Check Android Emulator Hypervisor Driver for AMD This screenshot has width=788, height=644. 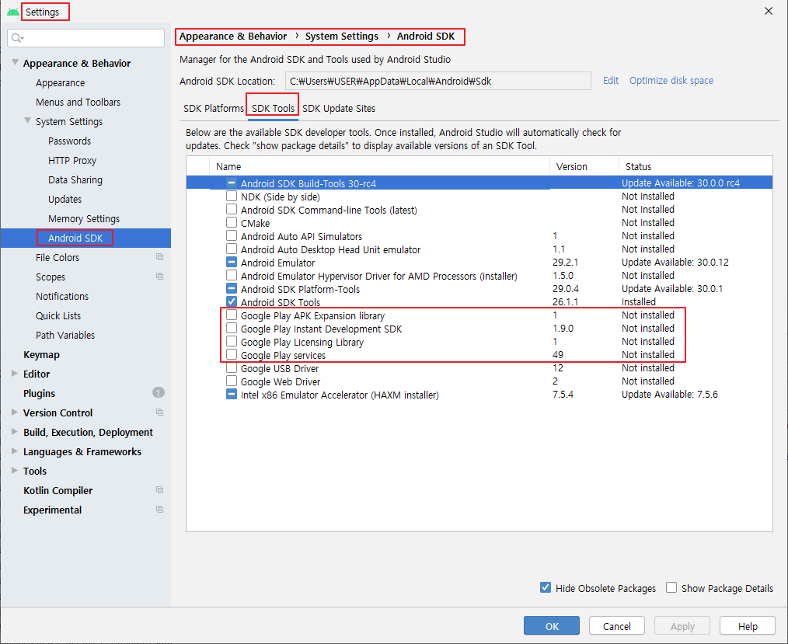231,275
